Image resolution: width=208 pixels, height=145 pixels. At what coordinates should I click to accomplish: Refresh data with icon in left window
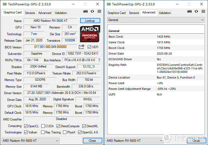tap(92, 12)
